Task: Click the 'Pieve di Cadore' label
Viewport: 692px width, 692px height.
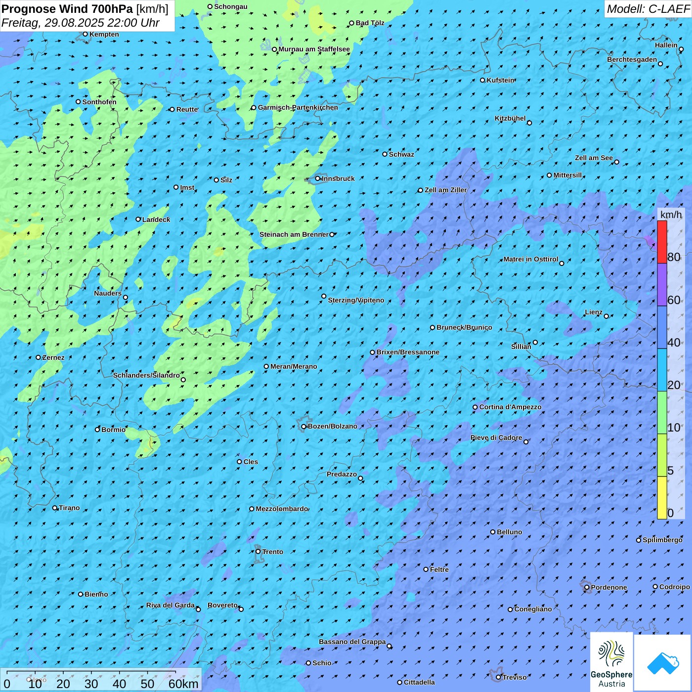Action: click(x=496, y=437)
